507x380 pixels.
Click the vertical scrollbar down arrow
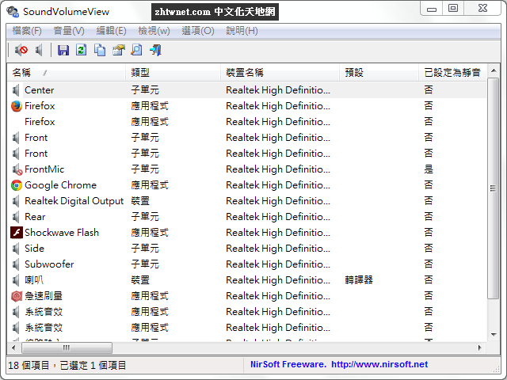click(494, 334)
